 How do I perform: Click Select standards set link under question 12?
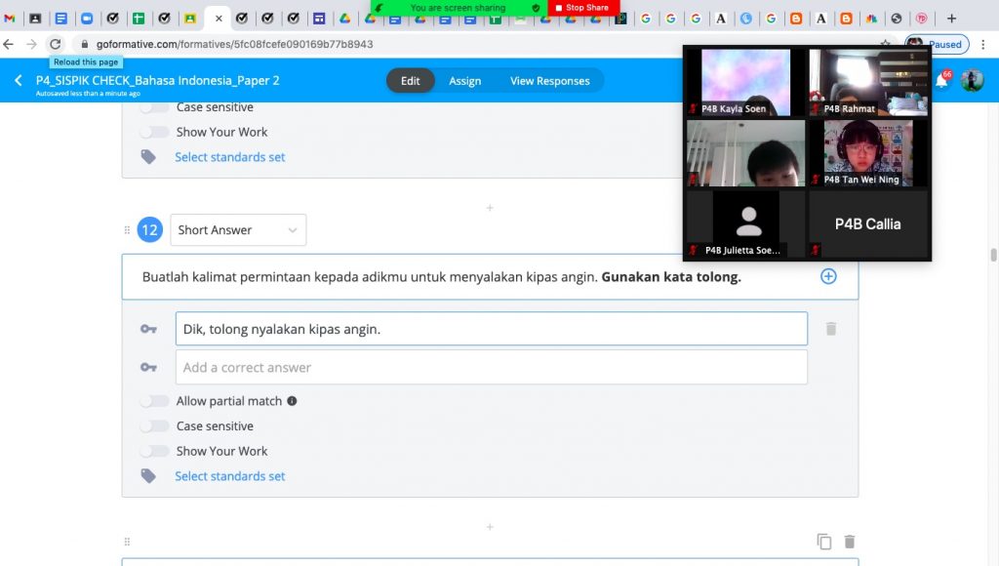point(230,476)
